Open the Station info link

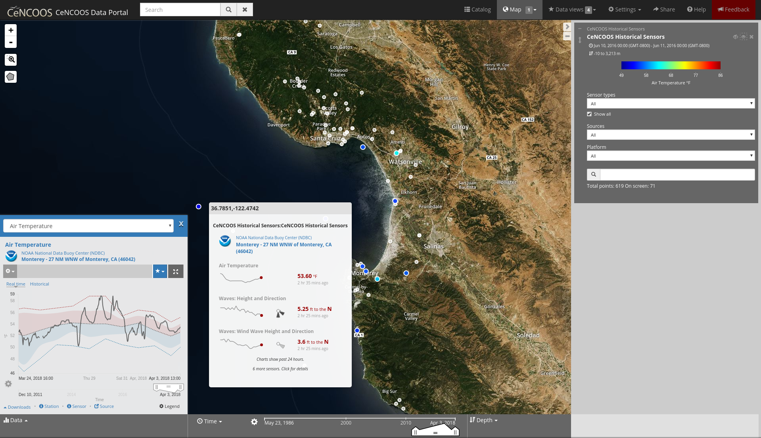(x=49, y=406)
